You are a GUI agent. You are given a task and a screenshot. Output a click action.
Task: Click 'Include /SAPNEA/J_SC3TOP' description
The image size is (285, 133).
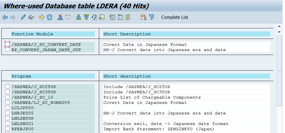point(137,92)
